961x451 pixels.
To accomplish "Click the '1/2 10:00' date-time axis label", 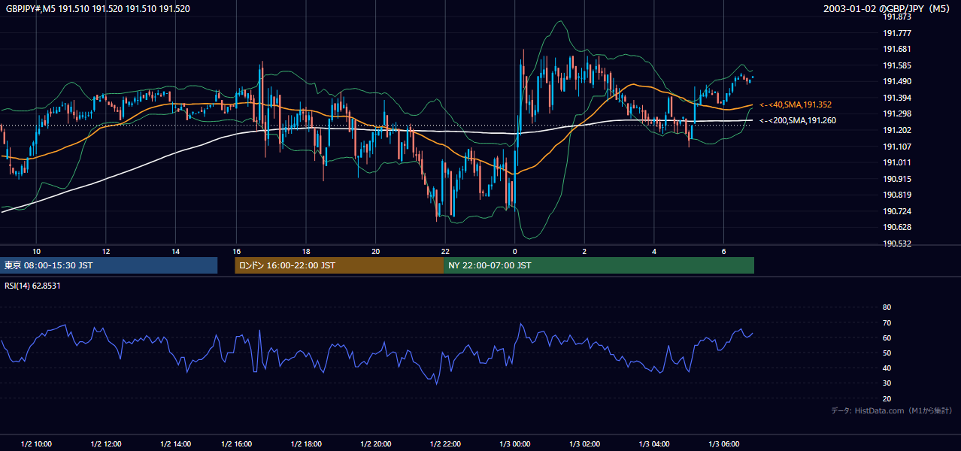I will pos(36,443).
